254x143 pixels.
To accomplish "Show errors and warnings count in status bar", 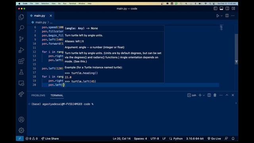I will click(x=32, y=139).
